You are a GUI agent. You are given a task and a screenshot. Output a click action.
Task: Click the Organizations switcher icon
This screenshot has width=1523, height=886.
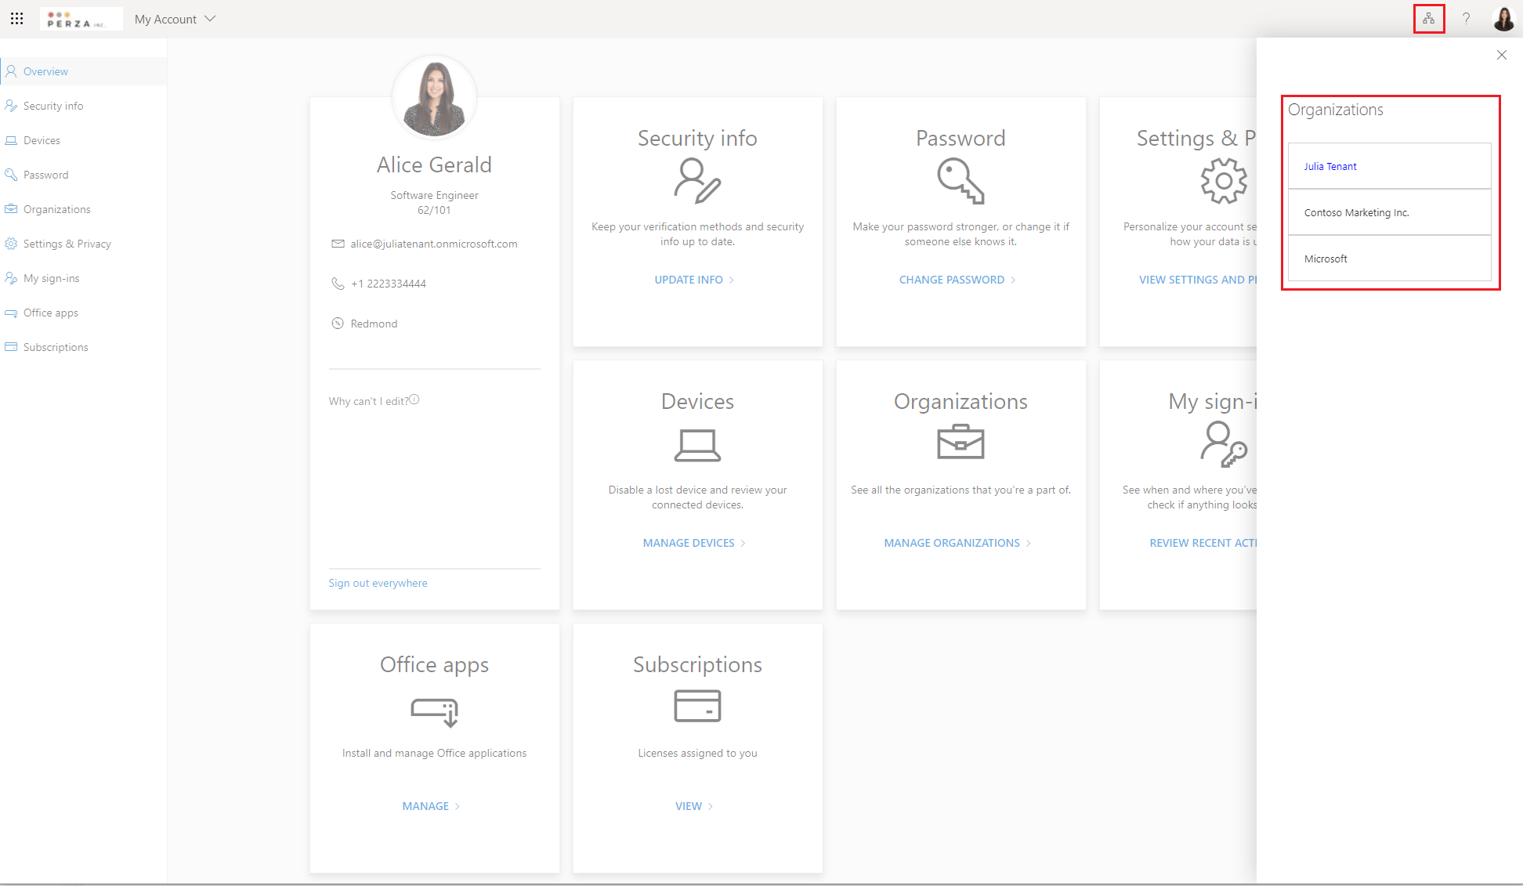pyautogui.click(x=1428, y=19)
